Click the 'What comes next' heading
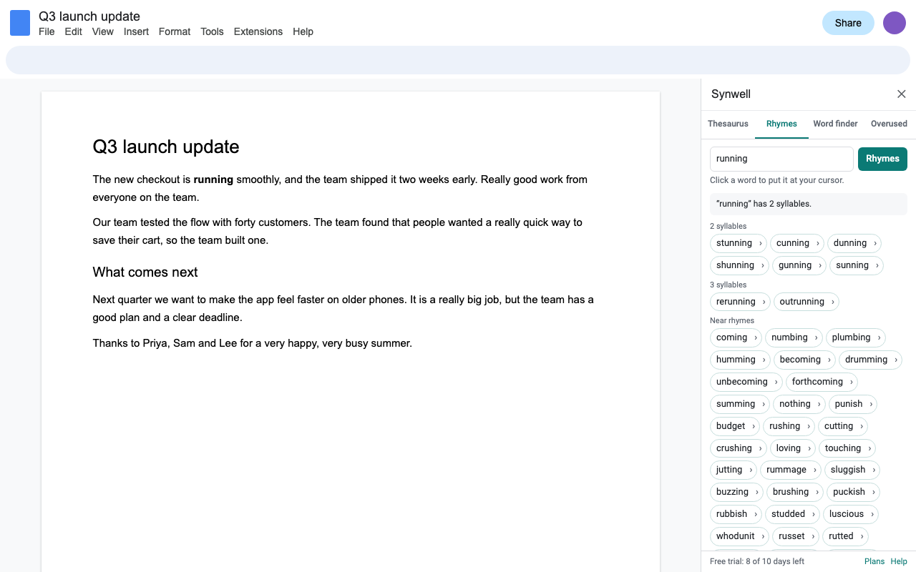The width and height of the screenshot is (916, 572). coord(145,272)
